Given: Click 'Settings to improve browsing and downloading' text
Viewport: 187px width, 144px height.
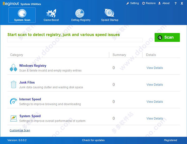Looking at the screenshot, I should (x=50, y=104).
